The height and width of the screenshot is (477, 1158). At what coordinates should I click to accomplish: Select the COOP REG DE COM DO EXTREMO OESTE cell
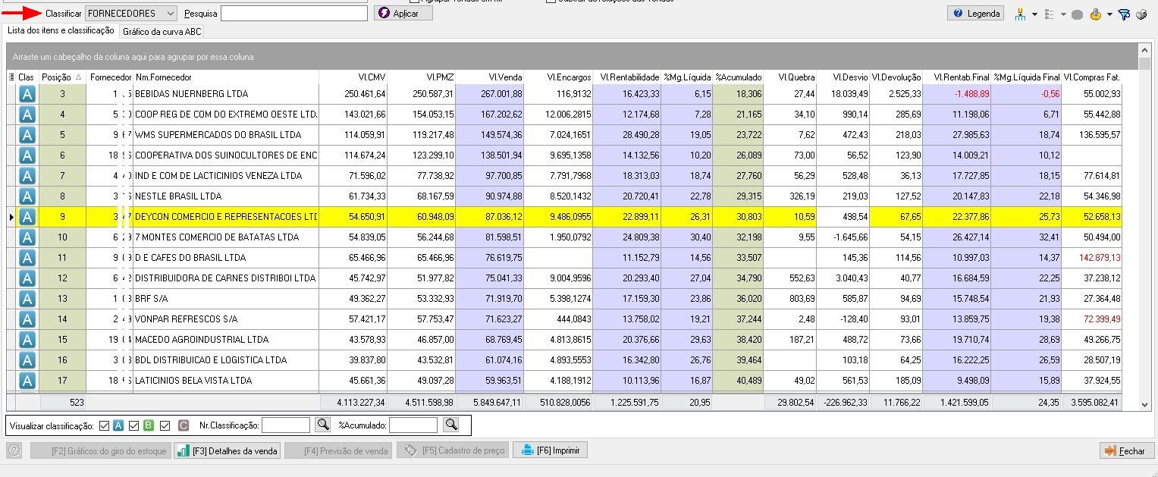point(226,115)
